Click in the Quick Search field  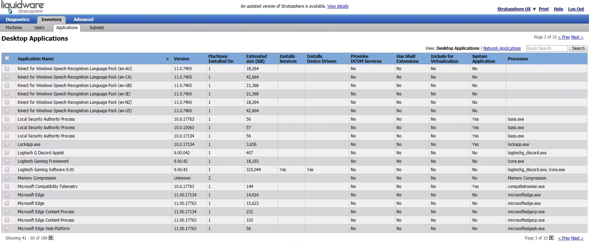tap(546, 48)
